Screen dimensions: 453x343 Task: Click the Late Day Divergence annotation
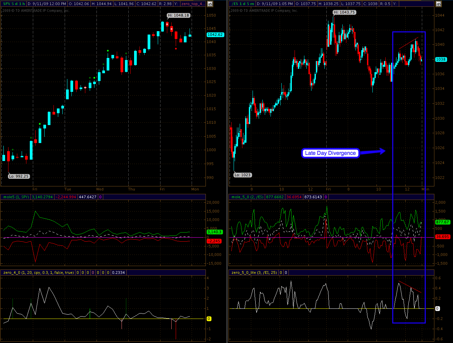(330, 153)
